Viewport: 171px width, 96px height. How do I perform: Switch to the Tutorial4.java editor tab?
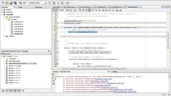[x=101, y=7]
